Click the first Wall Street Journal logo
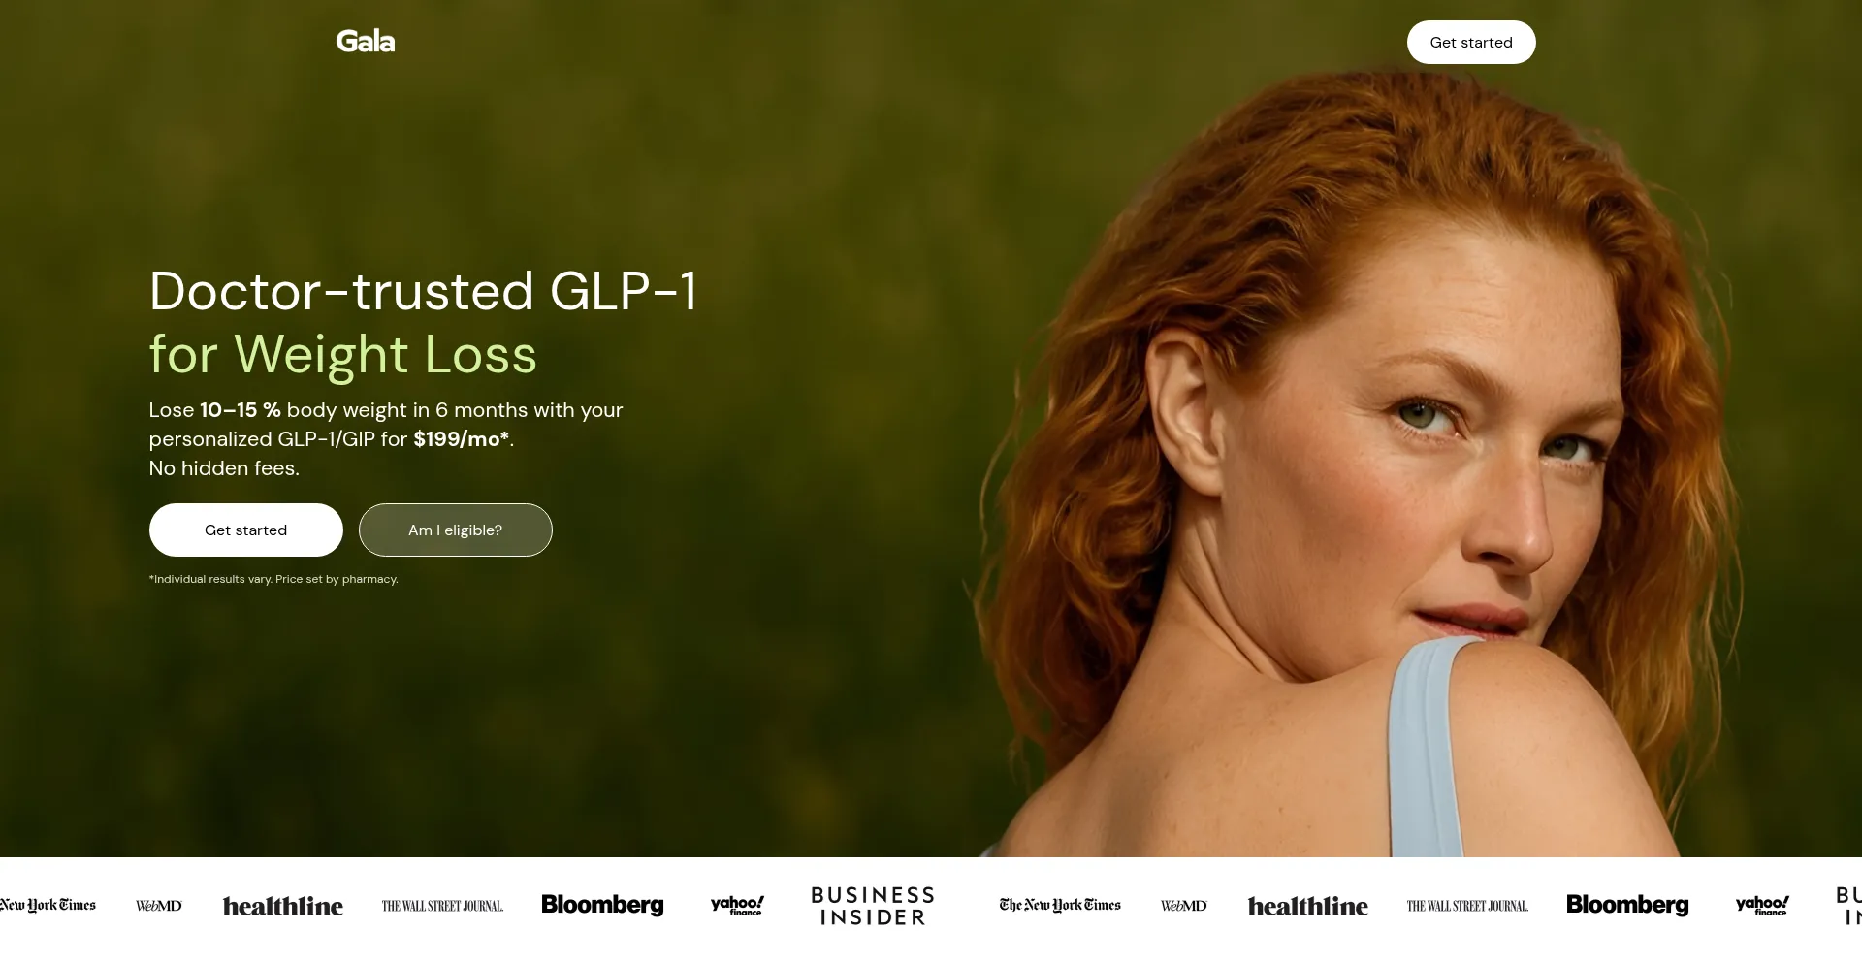Viewport: 1862px width, 963px height. [x=442, y=906]
